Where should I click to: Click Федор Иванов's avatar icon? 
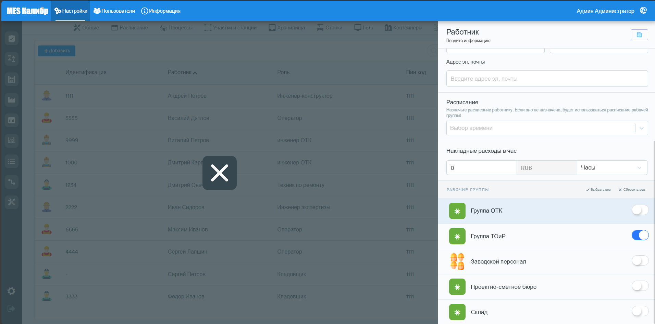coord(47,296)
